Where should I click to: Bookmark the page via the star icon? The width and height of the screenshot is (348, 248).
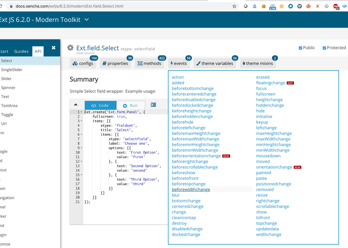(x=234, y=6)
